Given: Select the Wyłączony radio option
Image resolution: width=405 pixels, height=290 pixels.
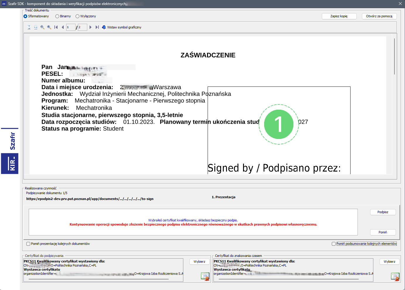Looking at the screenshot, I should [78, 16].
